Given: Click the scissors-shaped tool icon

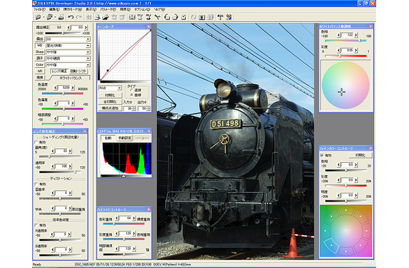Looking at the screenshot, I should [157, 17].
